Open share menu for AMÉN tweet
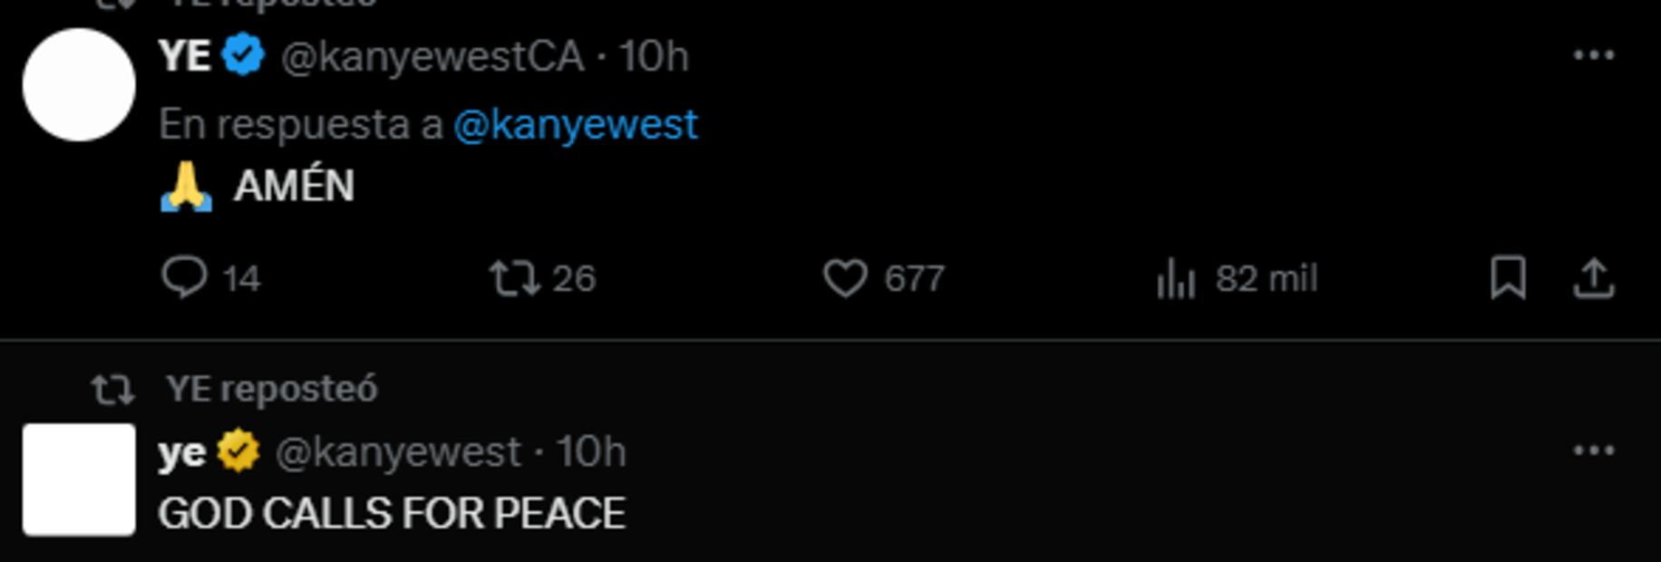This screenshot has width=1661, height=562. click(1593, 277)
